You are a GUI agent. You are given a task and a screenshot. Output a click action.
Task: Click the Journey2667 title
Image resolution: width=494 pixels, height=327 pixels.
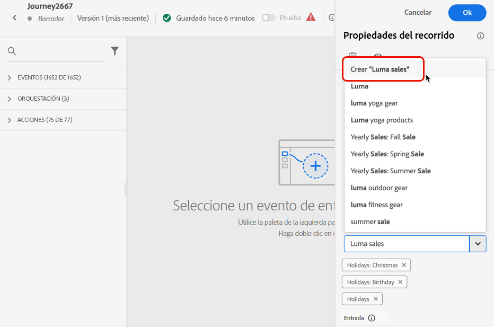click(x=50, y=6)
